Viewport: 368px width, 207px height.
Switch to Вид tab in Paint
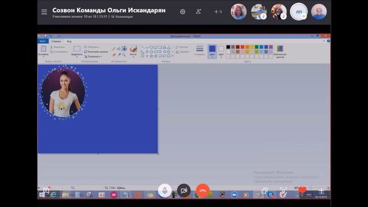pos(69,41)
